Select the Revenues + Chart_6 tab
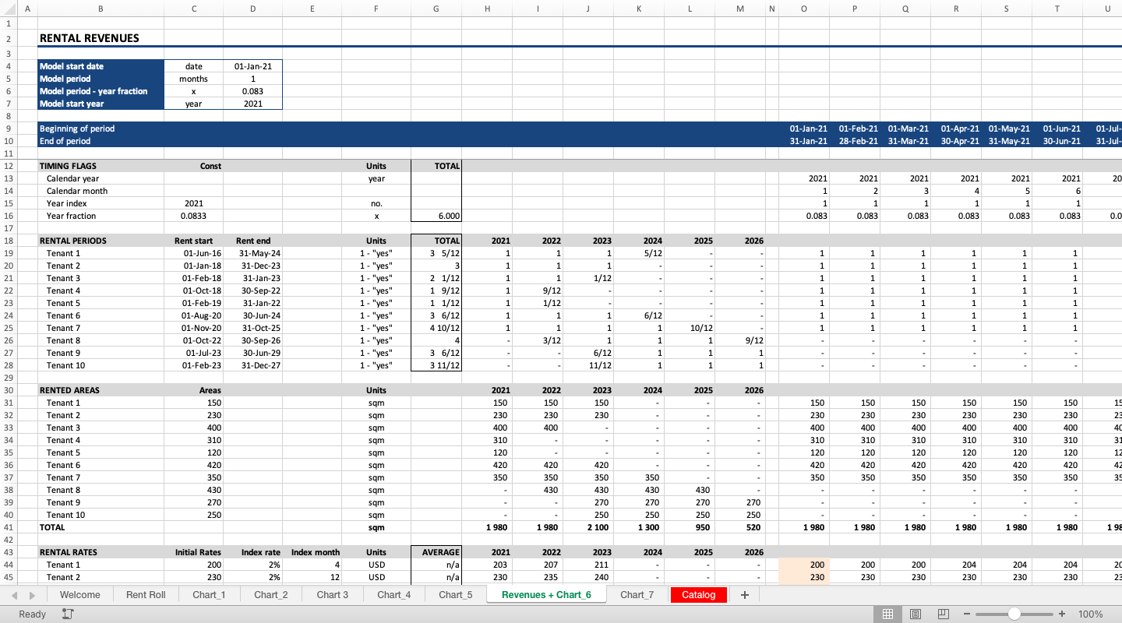 pyautogui.click(x=546, y=594)
